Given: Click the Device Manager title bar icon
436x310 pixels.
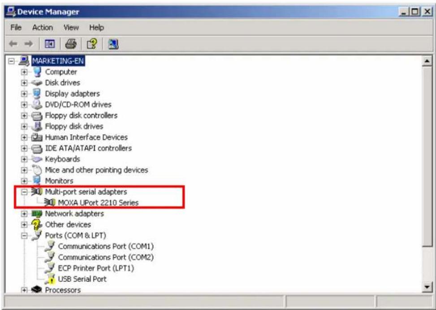Looking at the screenshot, I should 11,12.
